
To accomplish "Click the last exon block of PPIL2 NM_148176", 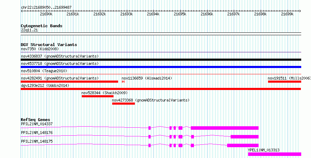I will (x=245, y=137).
